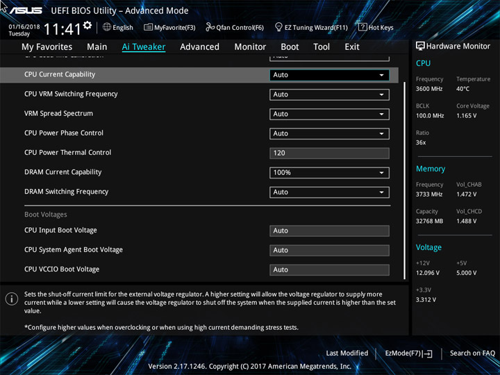Select the CPU VRM Switching Frequency label
Image resolution: width=500 pixels, height=375 pixels.
[x=71, y=94]
